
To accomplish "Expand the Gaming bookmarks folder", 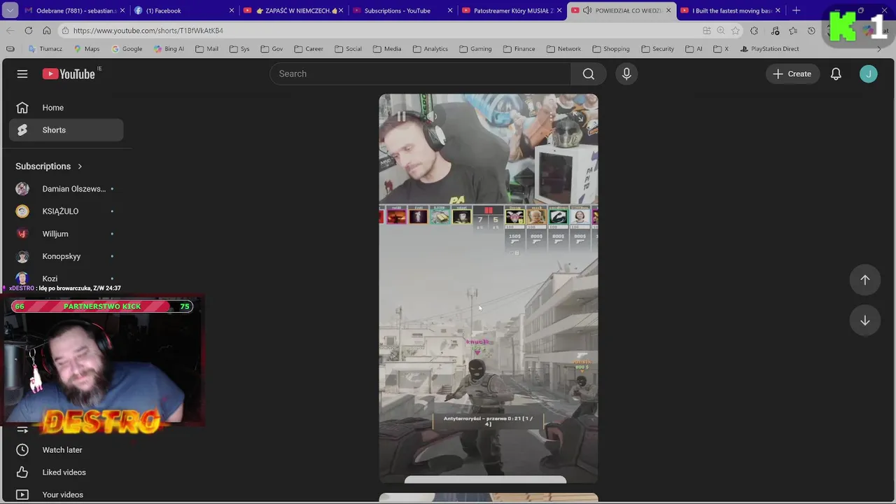I will [475, 49].
